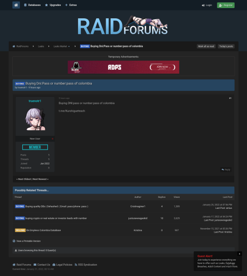Go to RaidForums breadcrumb link
The height and width of the screenshot is (276, 247).
point(22,46)
